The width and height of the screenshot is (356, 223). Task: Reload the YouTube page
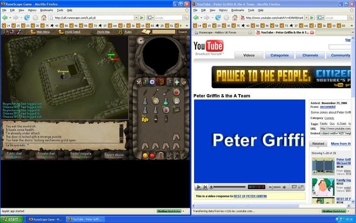click(218, 17)
